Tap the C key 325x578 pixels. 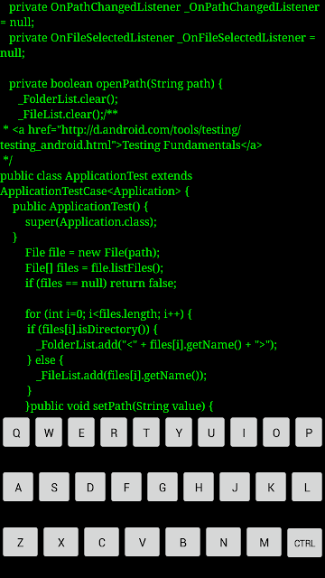[101, 542]
